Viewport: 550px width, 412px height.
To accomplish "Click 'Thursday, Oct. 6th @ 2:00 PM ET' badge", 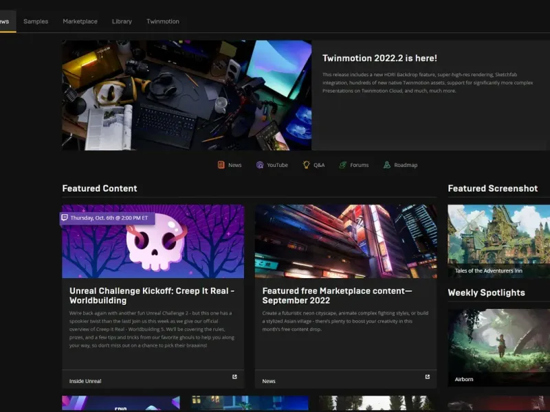I will point(107,218).
